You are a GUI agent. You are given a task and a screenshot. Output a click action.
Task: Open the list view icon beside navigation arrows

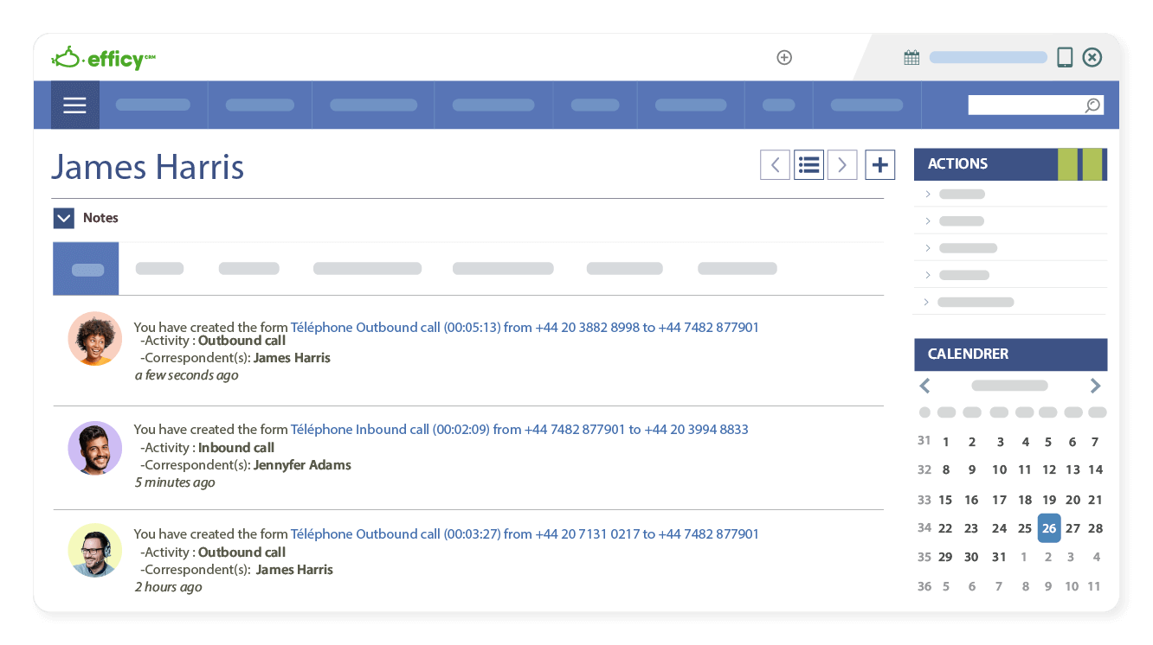pyautogui.click(x=808, y=164)
